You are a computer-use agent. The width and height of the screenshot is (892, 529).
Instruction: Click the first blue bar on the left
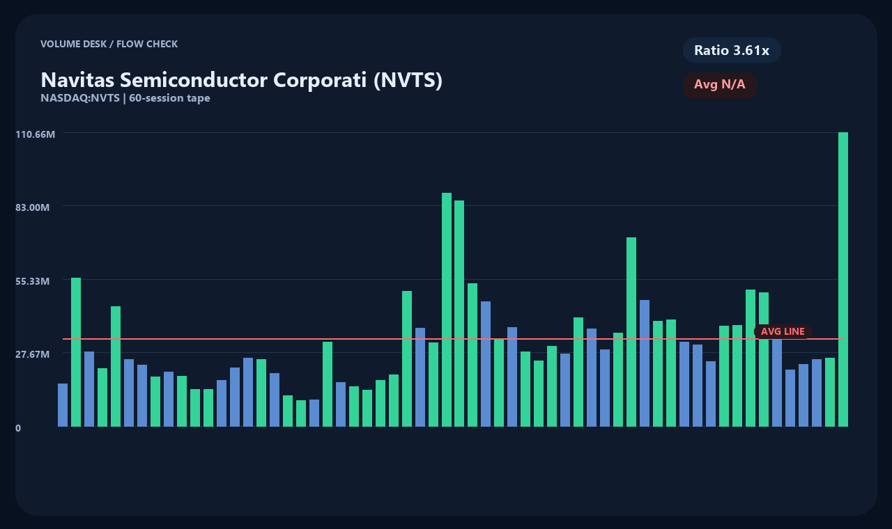pyautogui.click(x=63, y=405)
